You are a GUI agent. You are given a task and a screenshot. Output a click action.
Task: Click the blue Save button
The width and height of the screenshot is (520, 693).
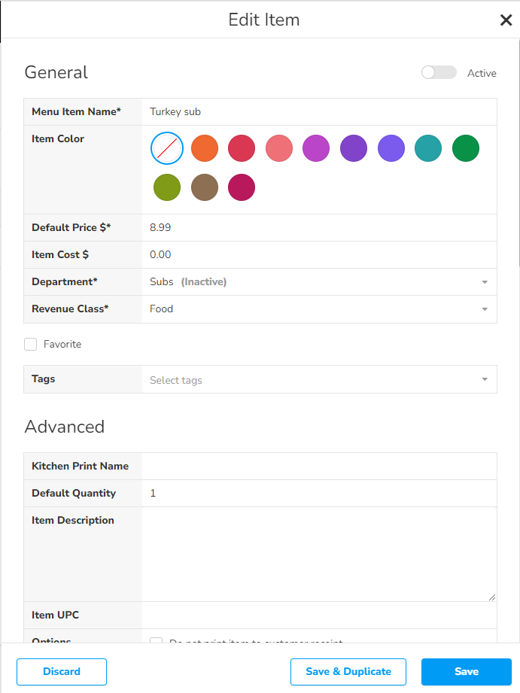pyautogui.click(x=466, y=672)
